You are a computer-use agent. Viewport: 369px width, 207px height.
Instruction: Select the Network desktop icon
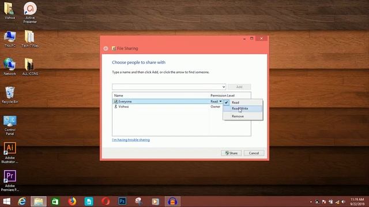coord(10,67)
